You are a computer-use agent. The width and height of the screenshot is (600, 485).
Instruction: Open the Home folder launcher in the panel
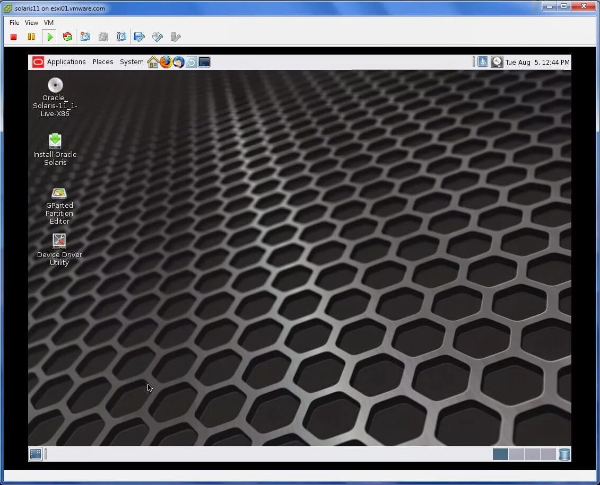tap(153, 62)
